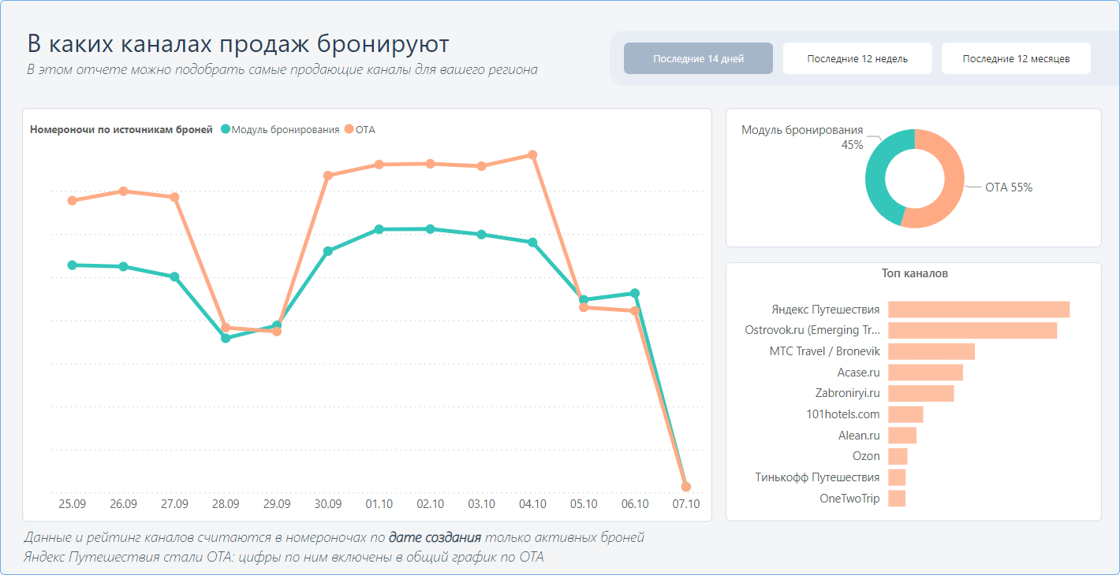Click the teal data point for 25.09
Image resolution: width=1120 pixels, height=575 pixels.
tap(73, 265)
